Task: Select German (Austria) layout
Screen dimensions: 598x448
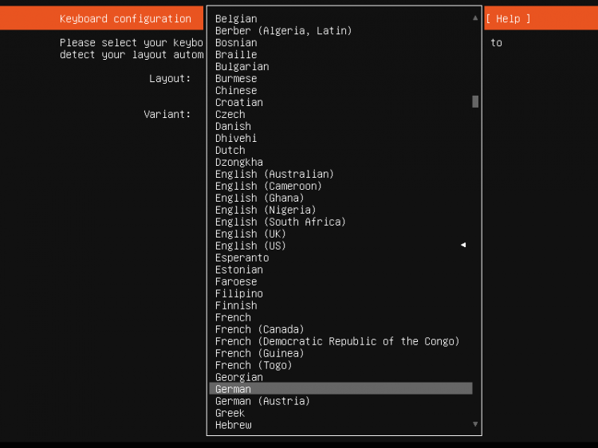Action: pos(340,401)
